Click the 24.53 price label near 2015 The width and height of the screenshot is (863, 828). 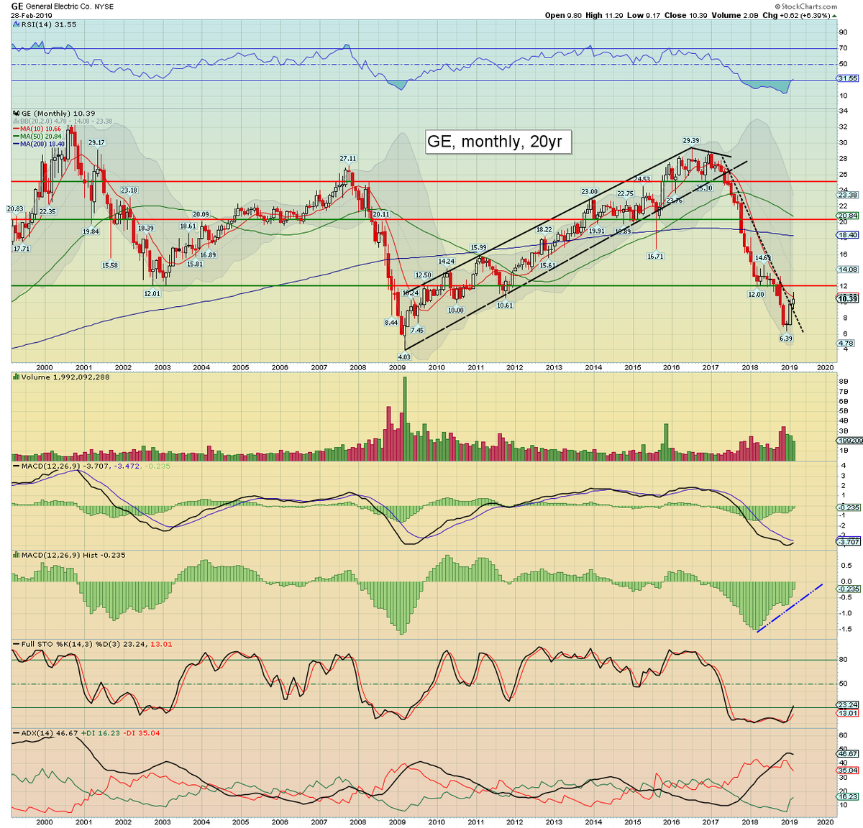coord(642,179)
